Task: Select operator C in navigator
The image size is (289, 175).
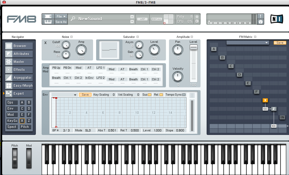Action: tap(22, 108)
